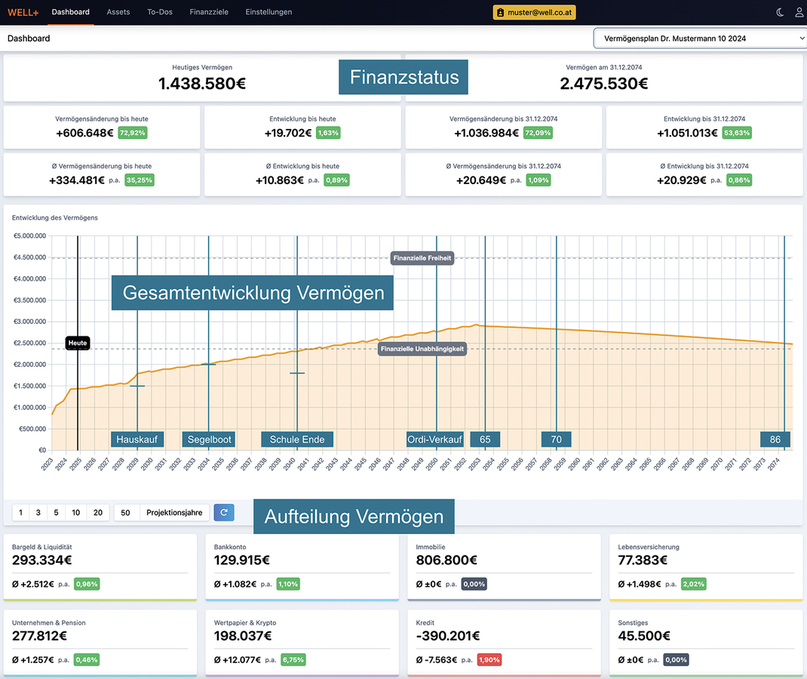Viewport: 807px width, 679px height.
Task: Click the muster@well.co.at account badge
Action: pyautogui.click(x=534, y=13)
